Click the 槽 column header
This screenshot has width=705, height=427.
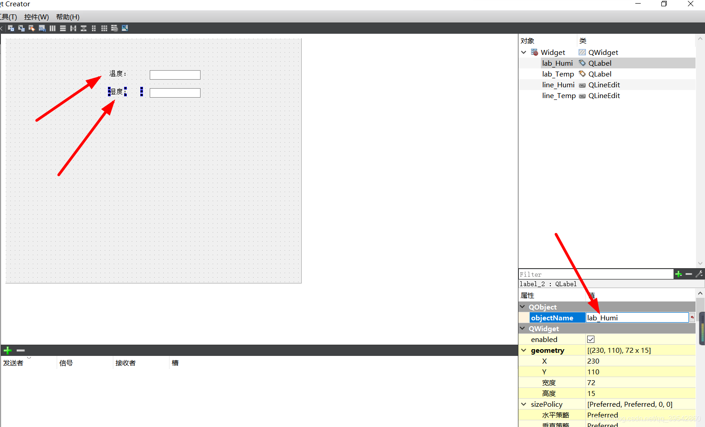point(175,363)
